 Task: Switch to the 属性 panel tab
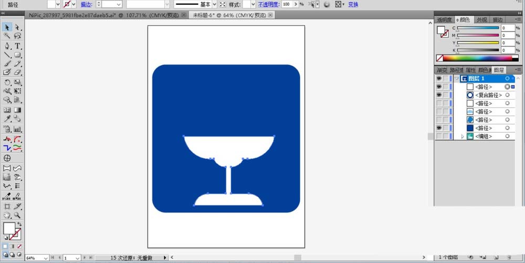[470, 70]
